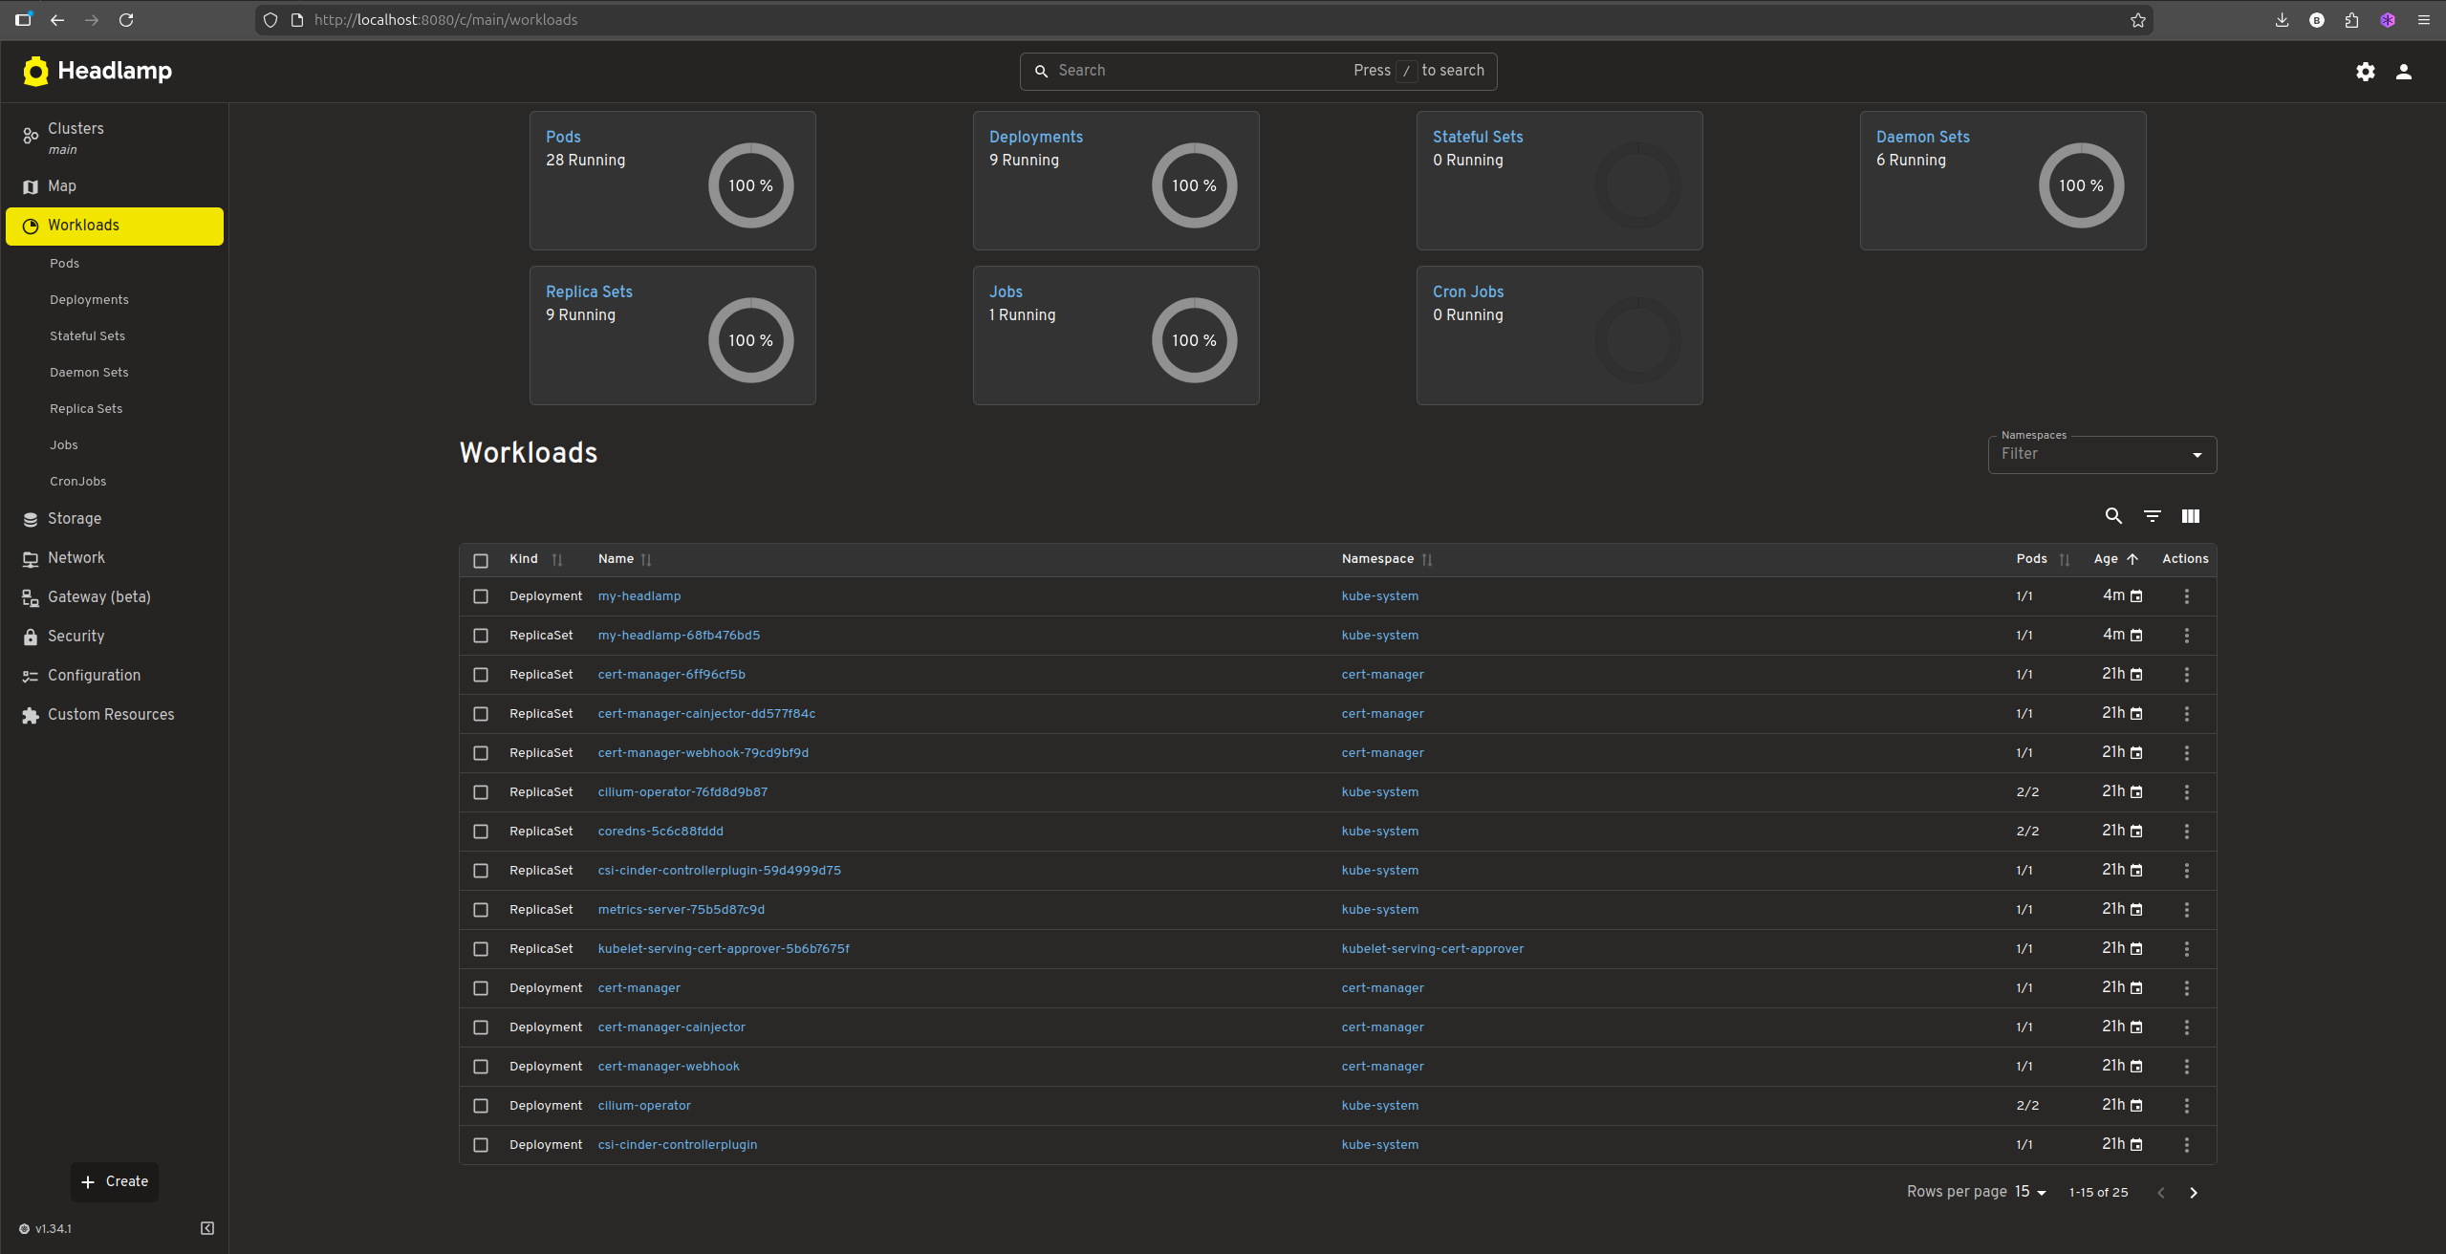Collapse the sidebar with bottom arrow icon
The height and width of the screenshot is (1254, 2446).
(x=207, y=1228)
